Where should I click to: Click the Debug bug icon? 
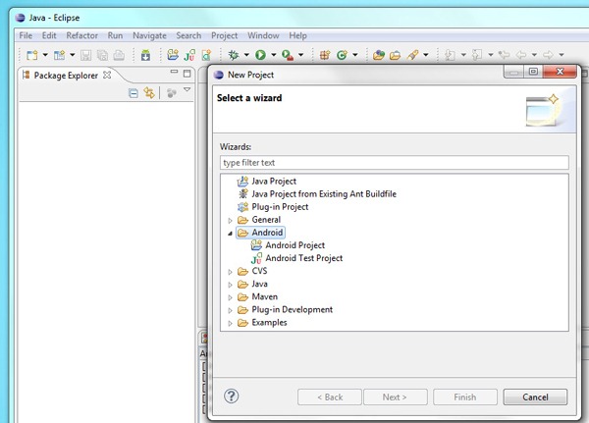click(x=234, y=55)
